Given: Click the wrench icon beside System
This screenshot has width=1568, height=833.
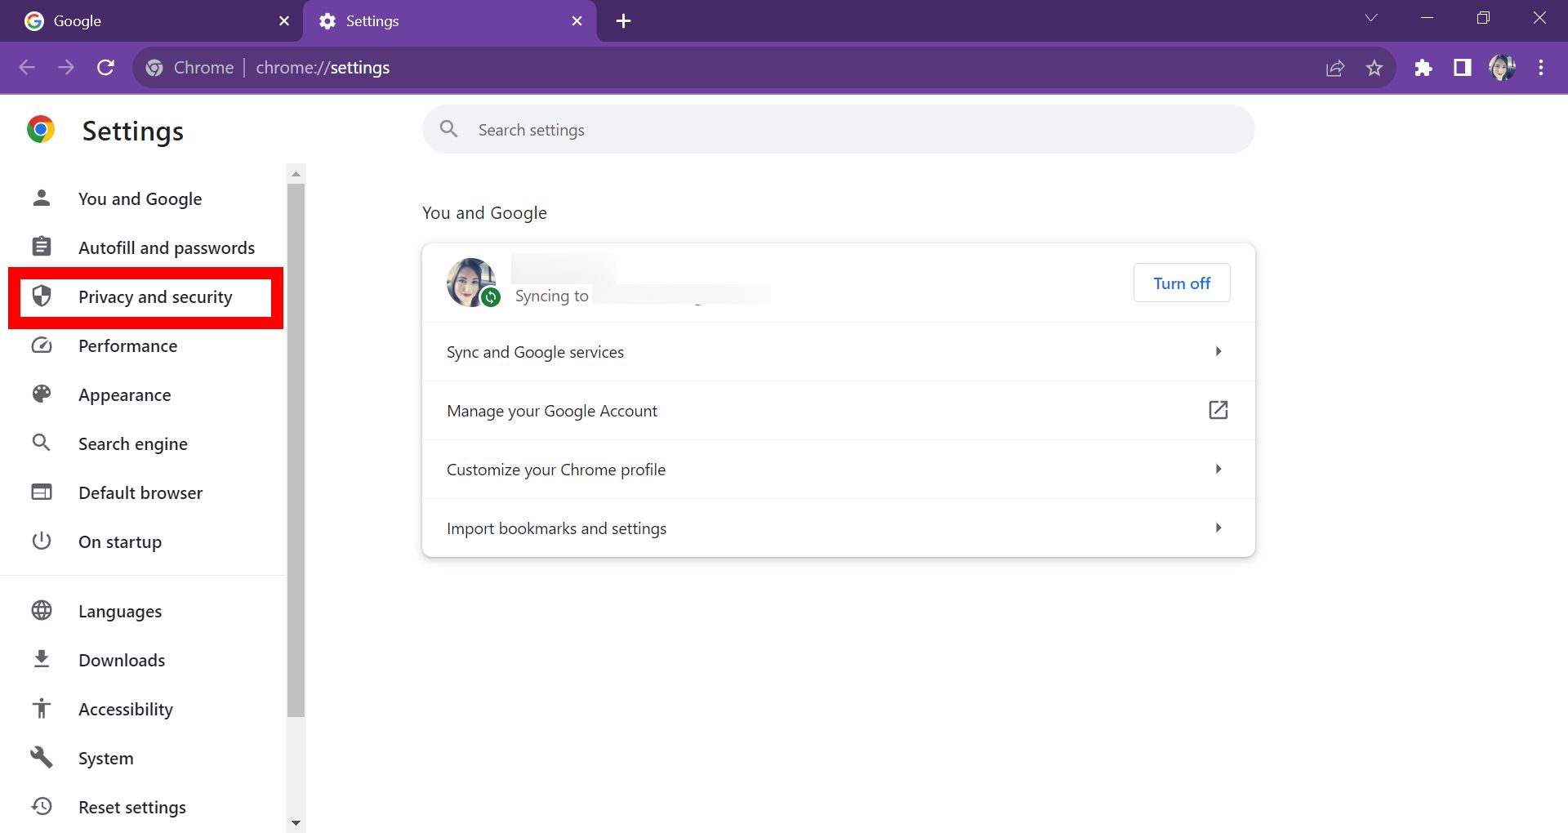Looking at the screenshot, I should [x=42, y=757].
